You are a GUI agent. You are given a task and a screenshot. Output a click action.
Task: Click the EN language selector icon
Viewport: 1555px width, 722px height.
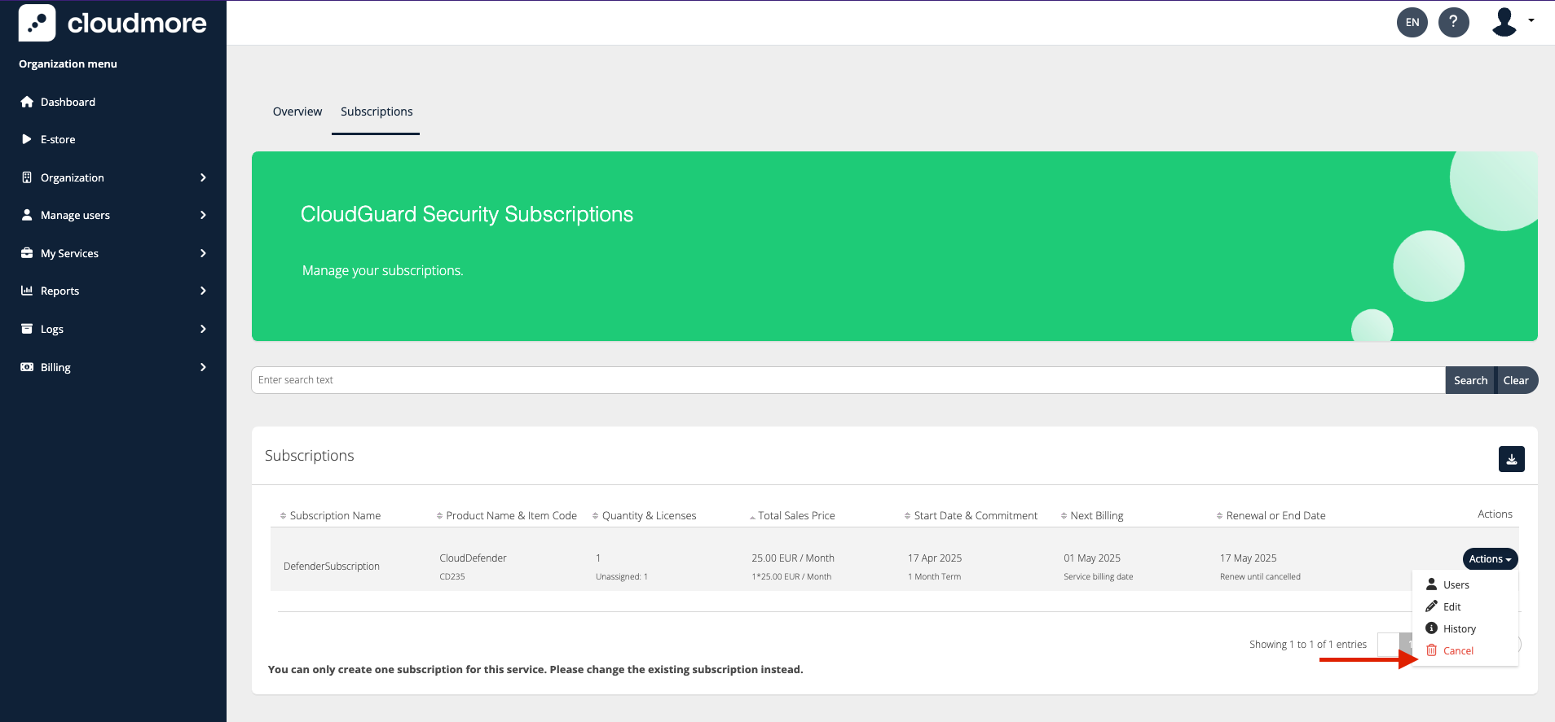1412,22
